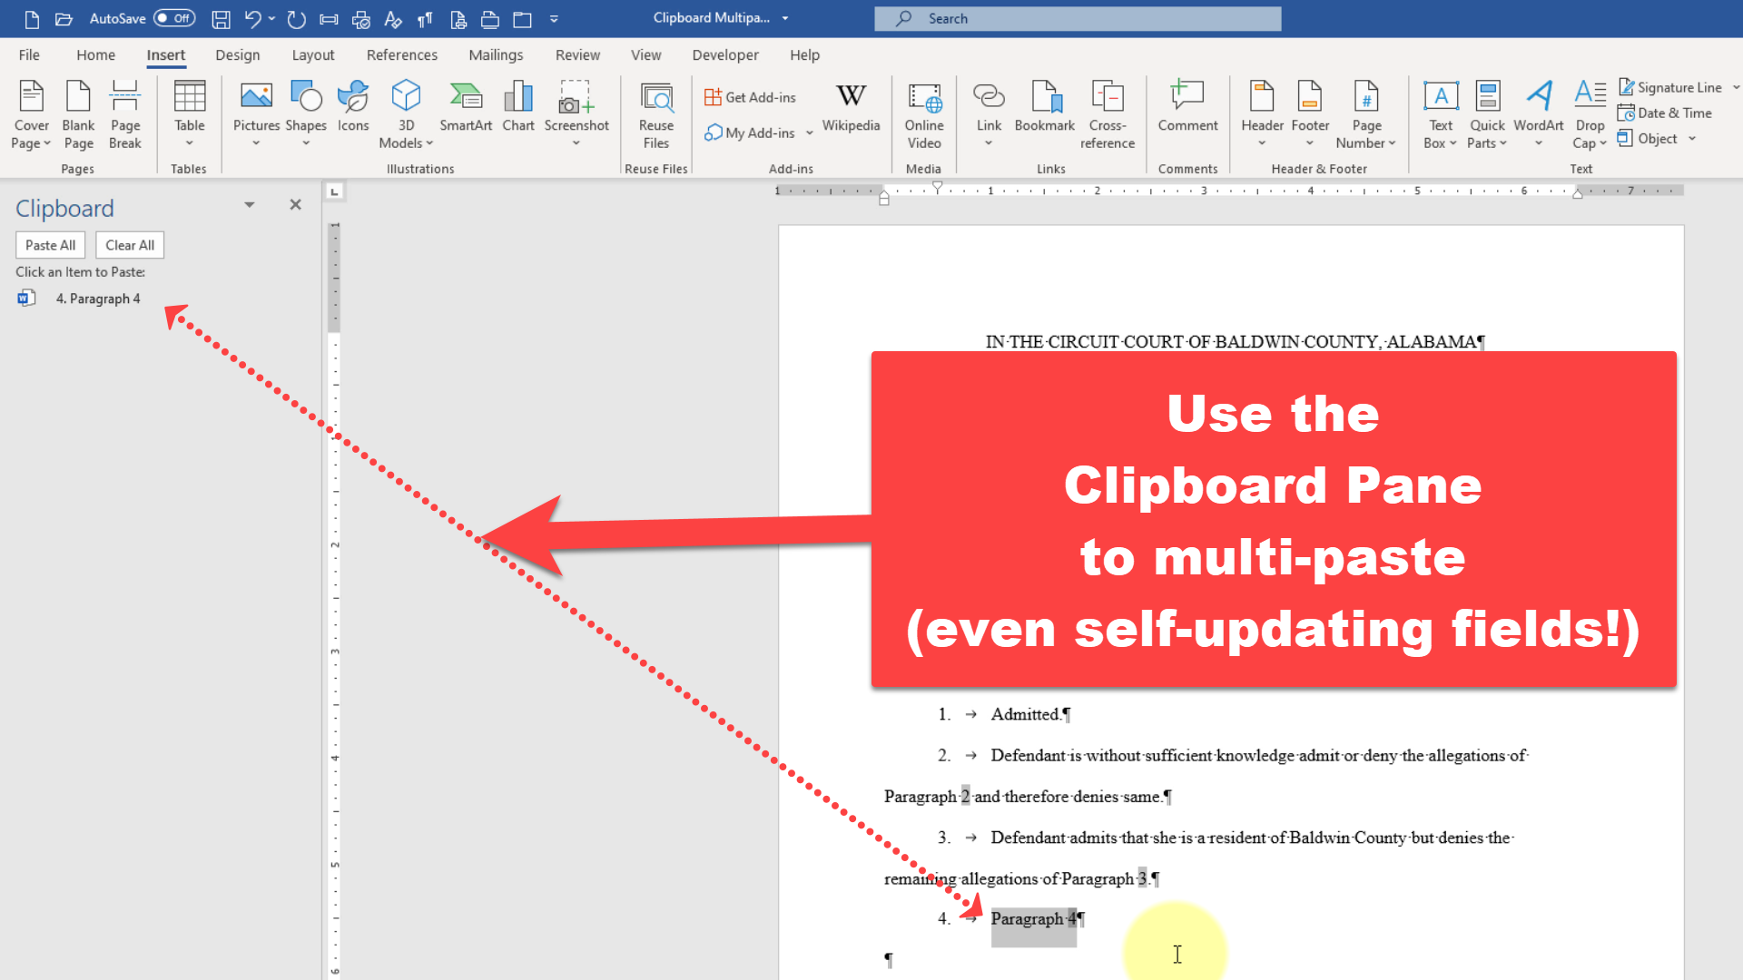Screen dimensions: 1743x980
Task: Open the Insert tab
Action: pyautogui.click(x=165, y=54)
